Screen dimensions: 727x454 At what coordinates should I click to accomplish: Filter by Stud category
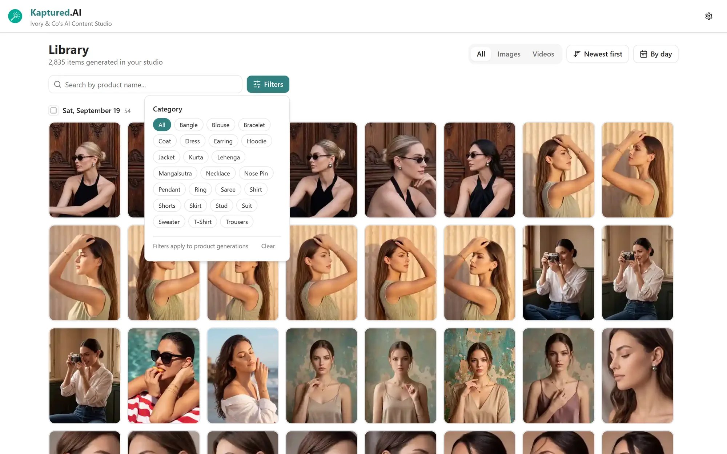tap(221, 206)
